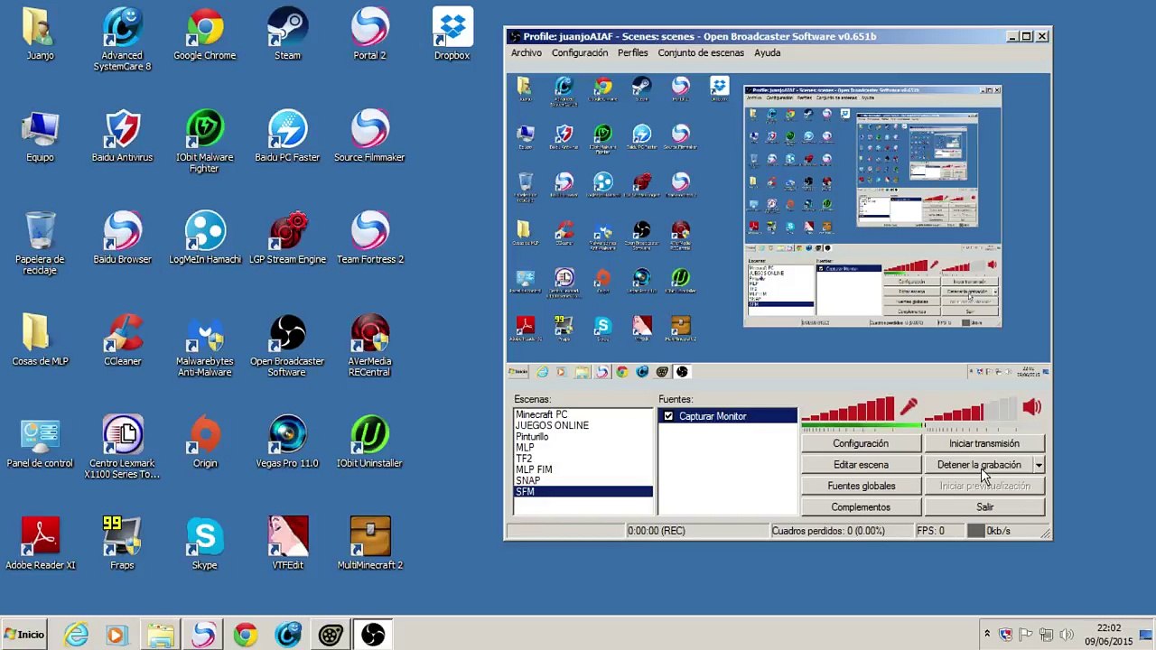Open VTFEdit desktop shortcut
The image size is (1156, 650).
point(287,544)
